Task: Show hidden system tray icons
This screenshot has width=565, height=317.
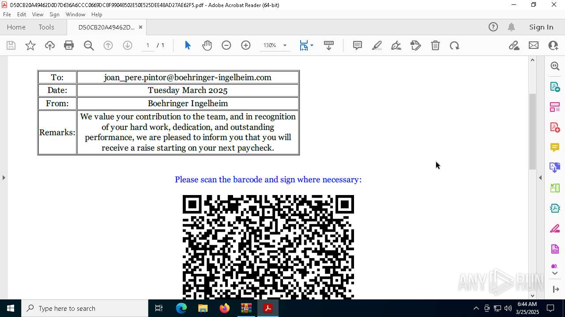Action: point(476,308)
